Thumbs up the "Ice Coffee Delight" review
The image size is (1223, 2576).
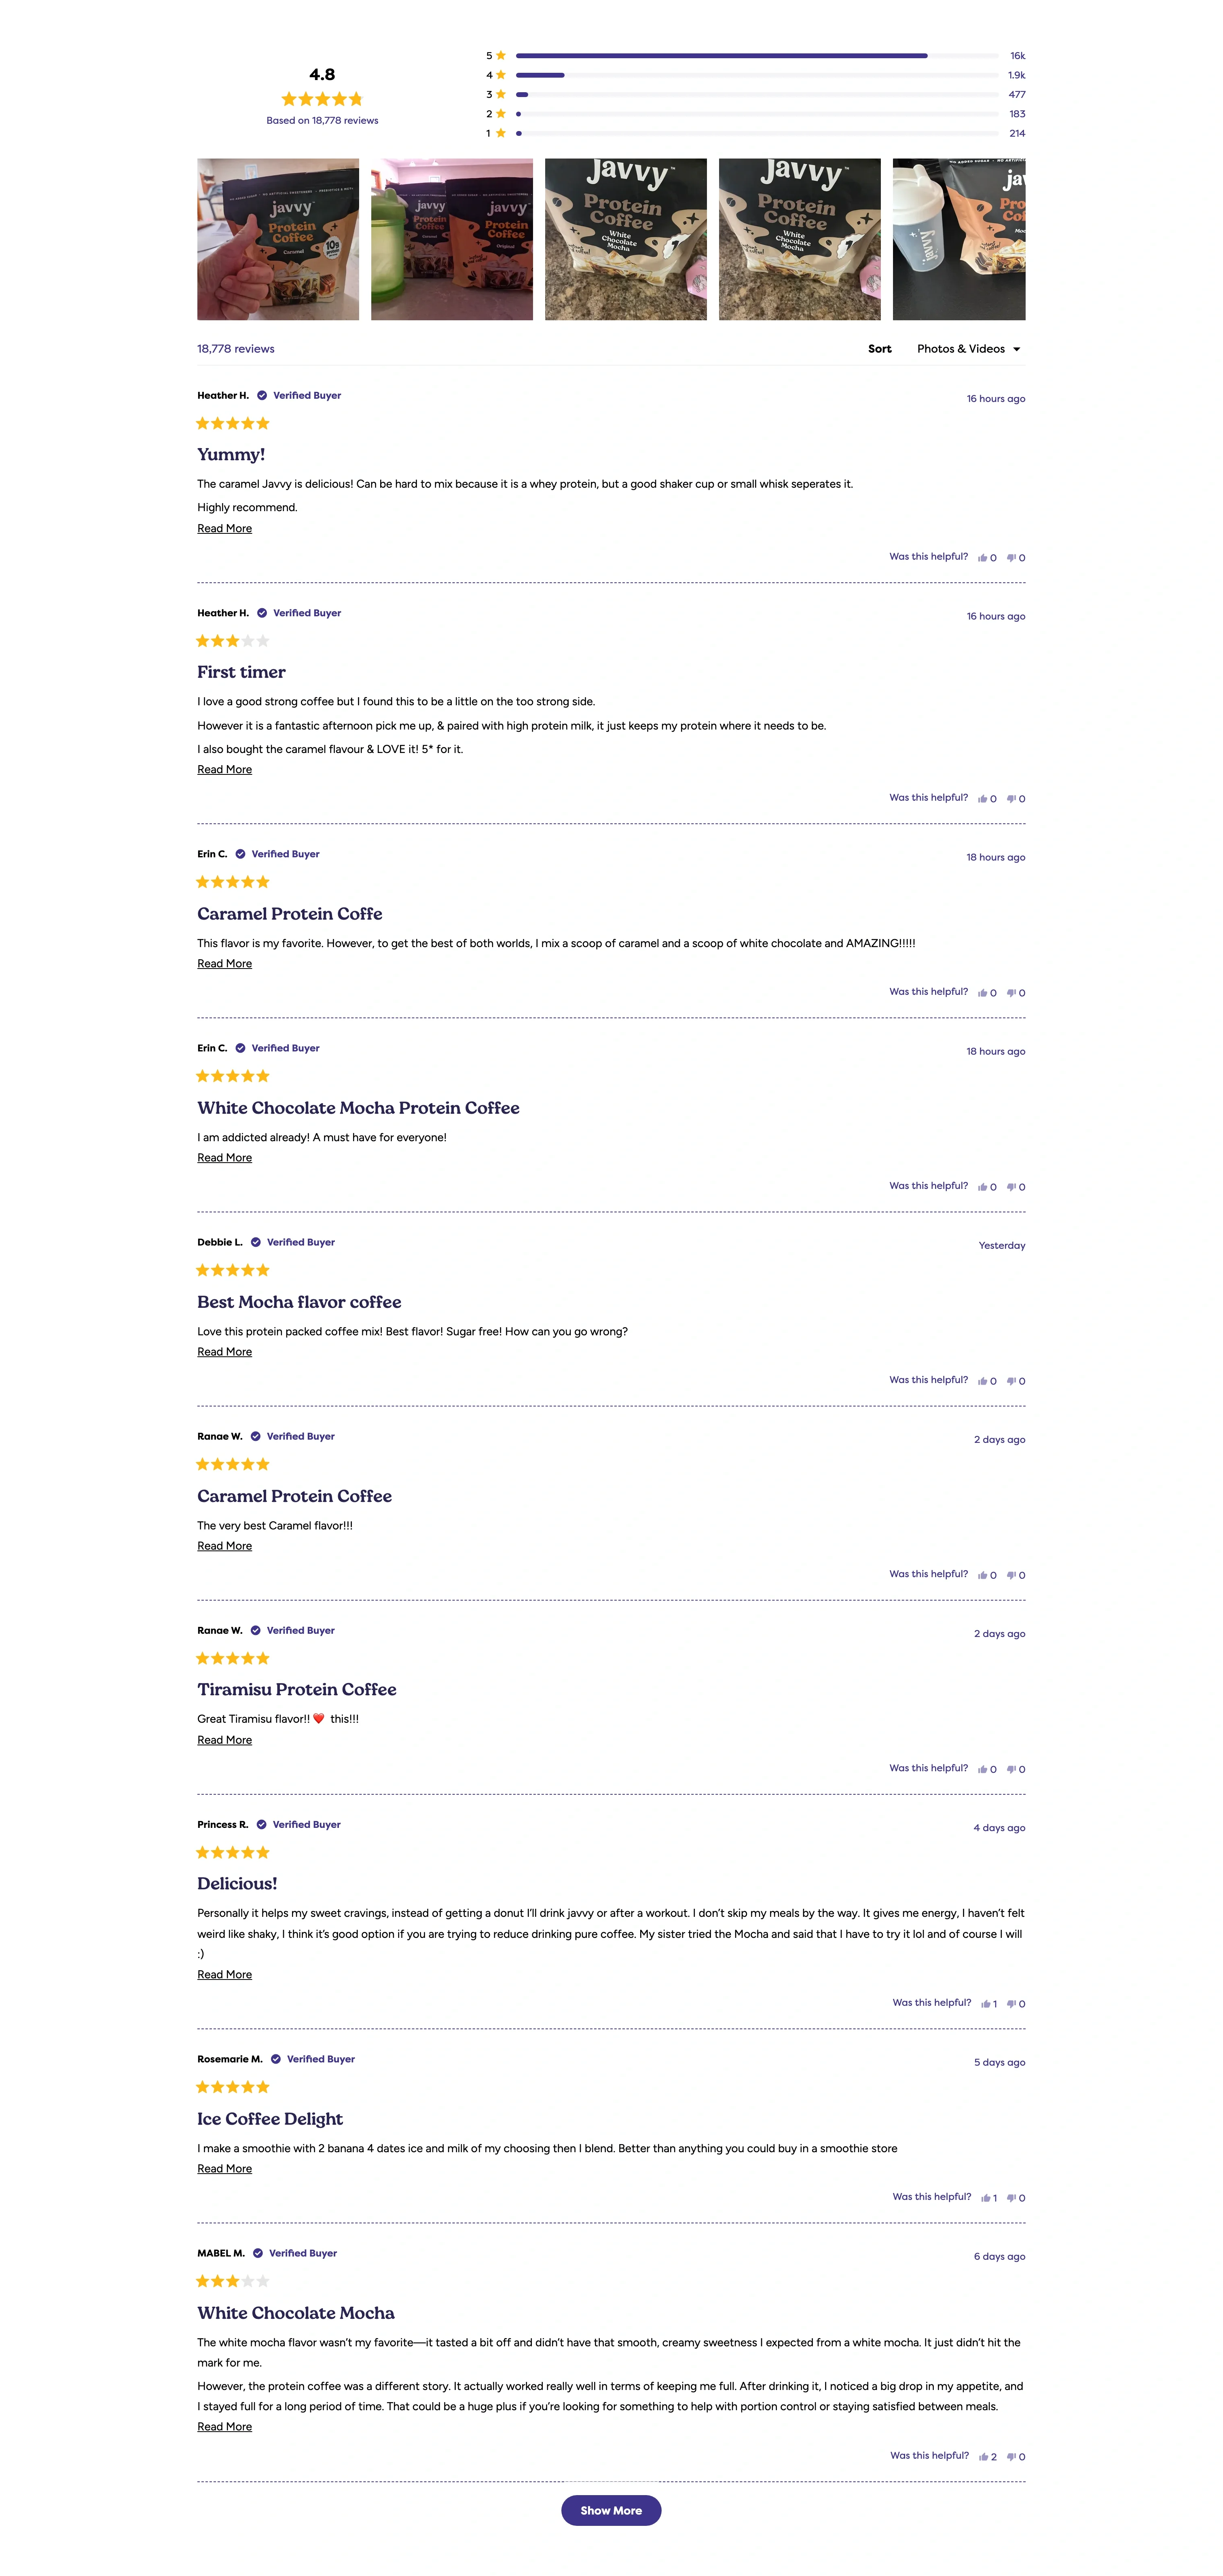[x=985, y=2197]
